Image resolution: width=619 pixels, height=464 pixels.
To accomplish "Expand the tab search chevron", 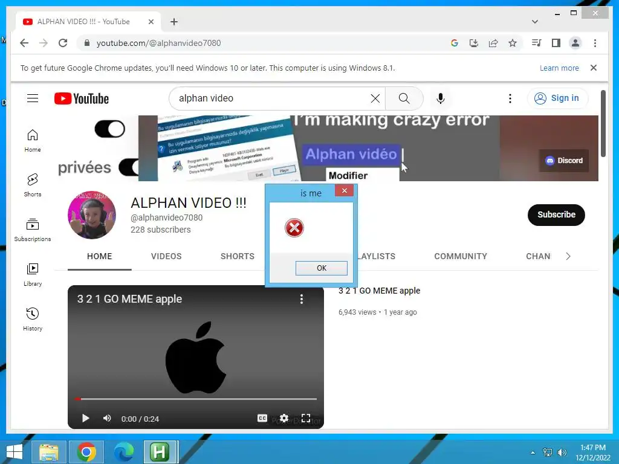I will coord(535,22).
